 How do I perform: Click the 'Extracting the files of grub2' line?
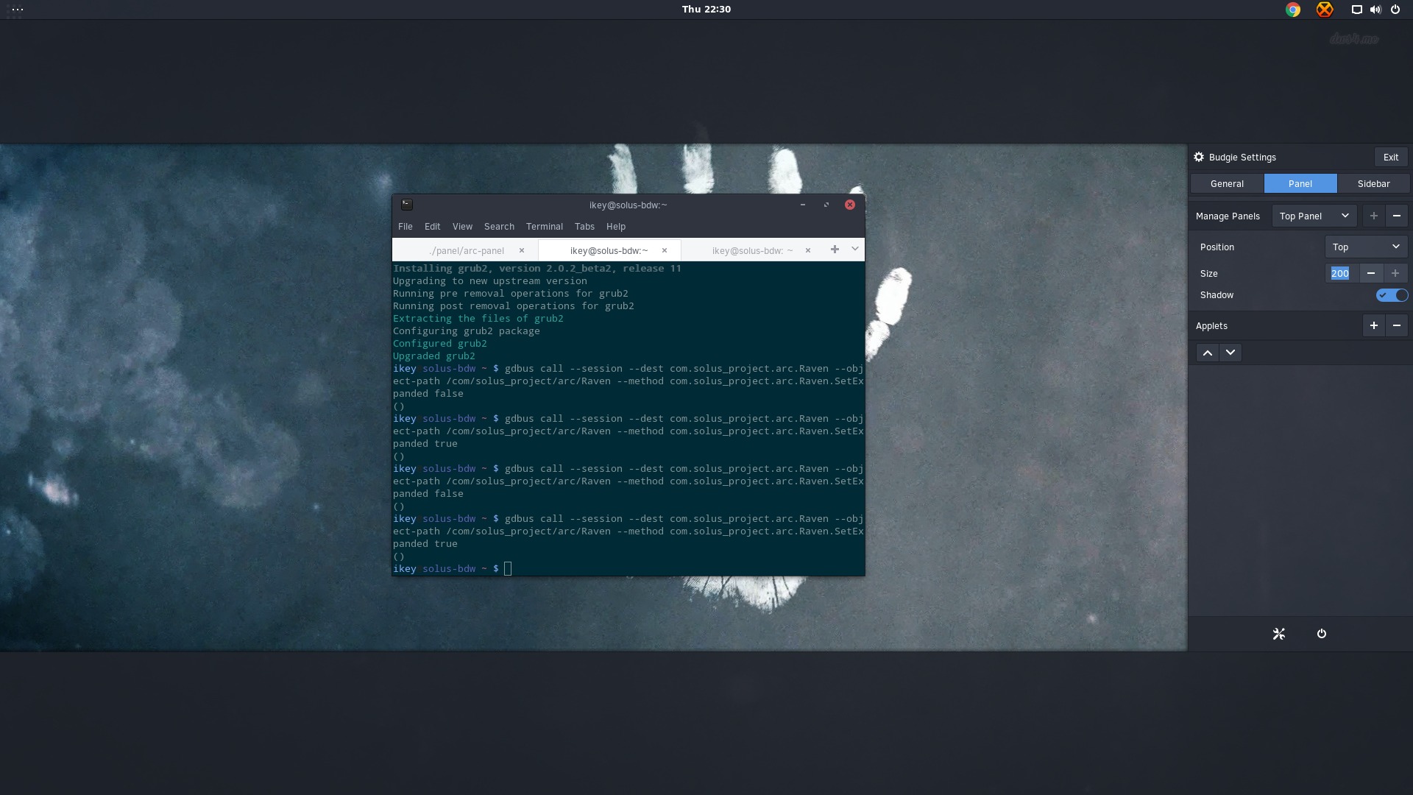(478, 319)
